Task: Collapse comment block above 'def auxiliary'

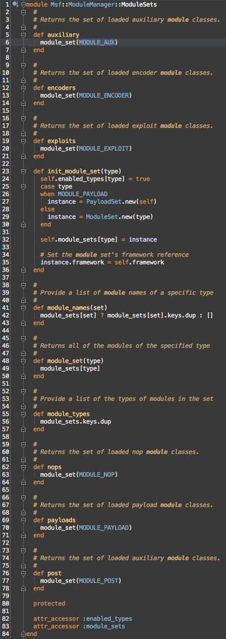Action: pyautogui.click(x=24, y=12)
